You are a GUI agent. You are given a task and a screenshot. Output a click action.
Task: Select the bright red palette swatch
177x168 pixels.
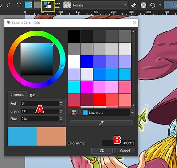click(99, 100)
